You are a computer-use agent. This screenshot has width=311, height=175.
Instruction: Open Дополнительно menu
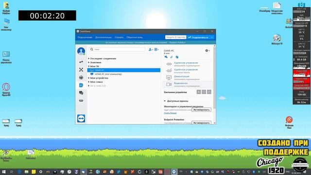click(104, 37)
